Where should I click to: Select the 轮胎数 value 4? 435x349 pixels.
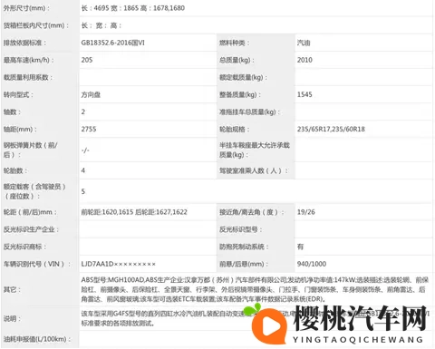[83, 170]
